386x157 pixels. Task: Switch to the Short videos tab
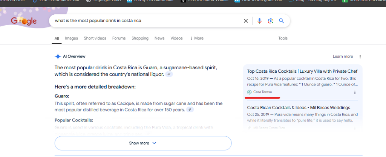(x=95, y=38)
